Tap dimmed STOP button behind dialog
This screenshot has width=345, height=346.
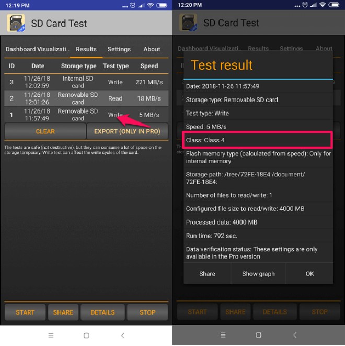pyautogui.click(x=320, y=312)
